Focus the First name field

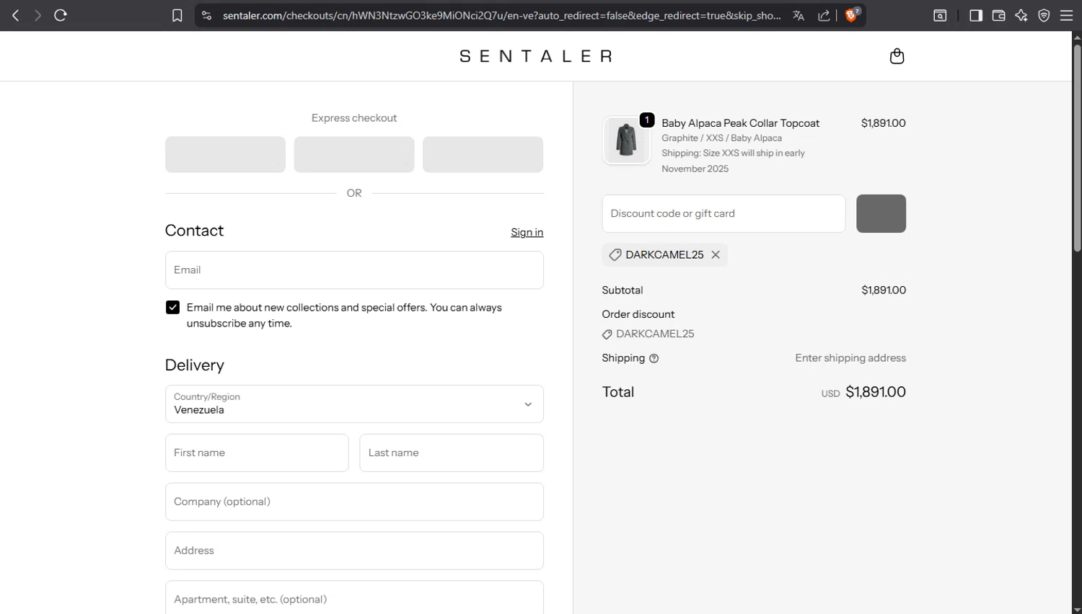point(257,453)
